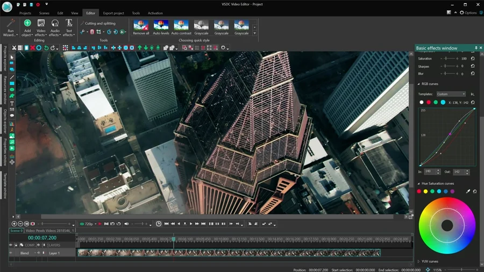The image size is (484, 272).
Task: Select the white RGB curve channel
Action: 422,102
